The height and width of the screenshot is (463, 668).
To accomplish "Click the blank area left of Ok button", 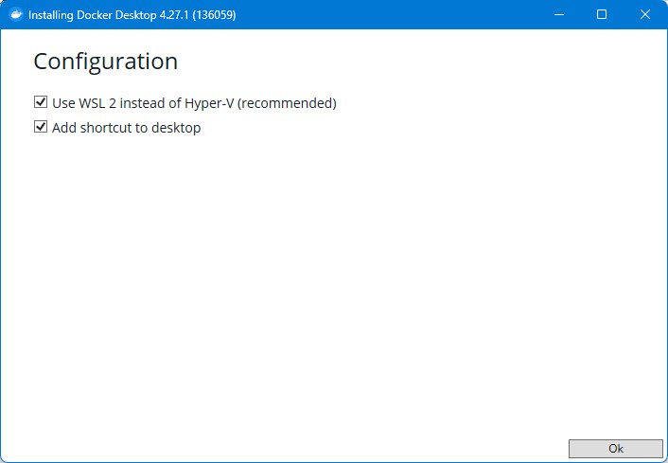I will (284, 448).
